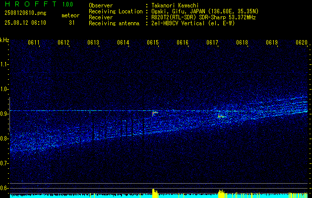Click the 0618 time marker
The width and height of the screenshot is (312, 198).
point(242,42)
